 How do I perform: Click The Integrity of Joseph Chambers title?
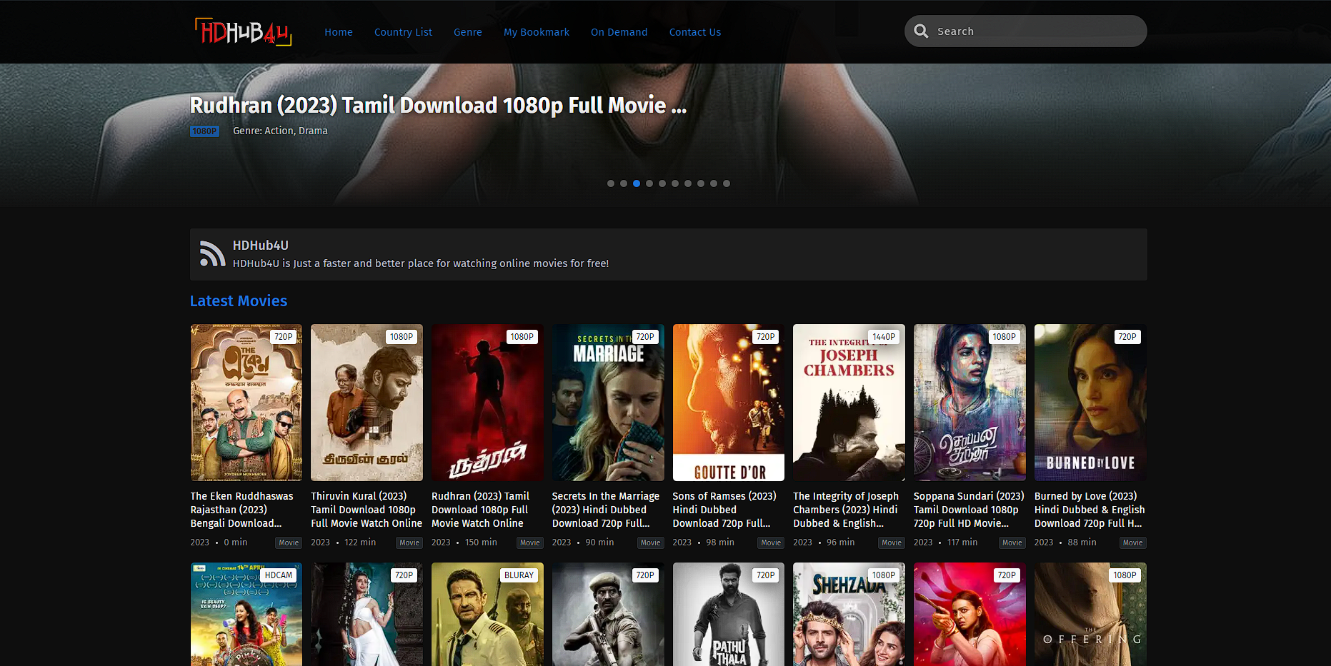pyautogui.click(x=846, y=510)
